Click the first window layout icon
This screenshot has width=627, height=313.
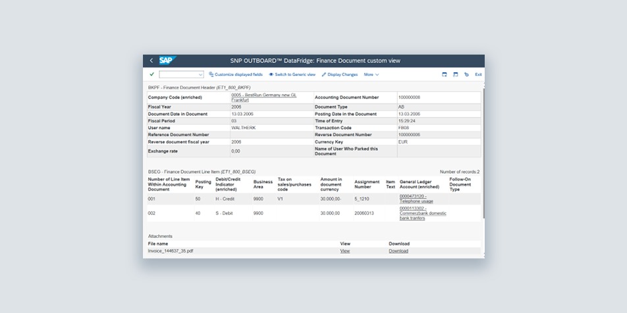click(445, 75)
